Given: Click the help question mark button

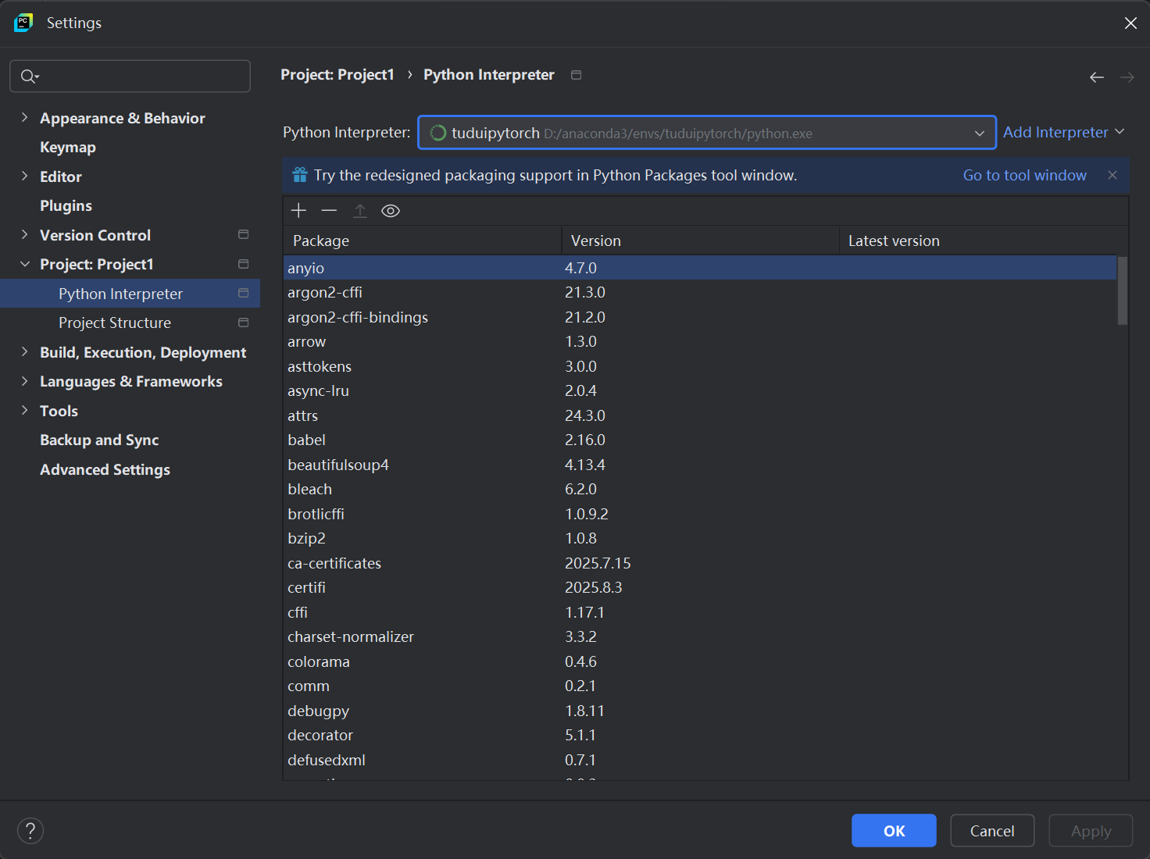Looking at the screenshot, I should point(30,831).
